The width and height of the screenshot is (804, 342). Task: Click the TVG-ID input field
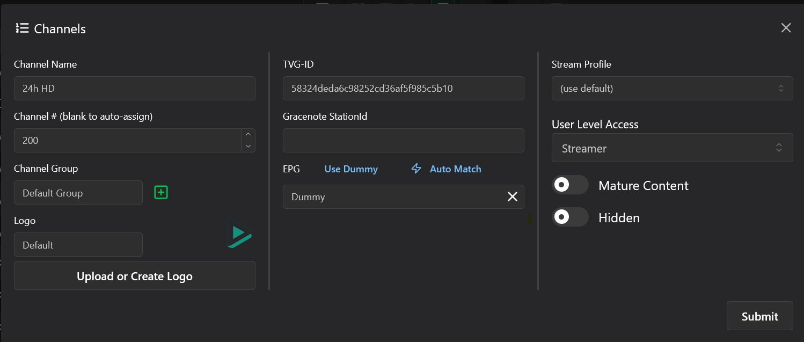(x=404, y=88)
